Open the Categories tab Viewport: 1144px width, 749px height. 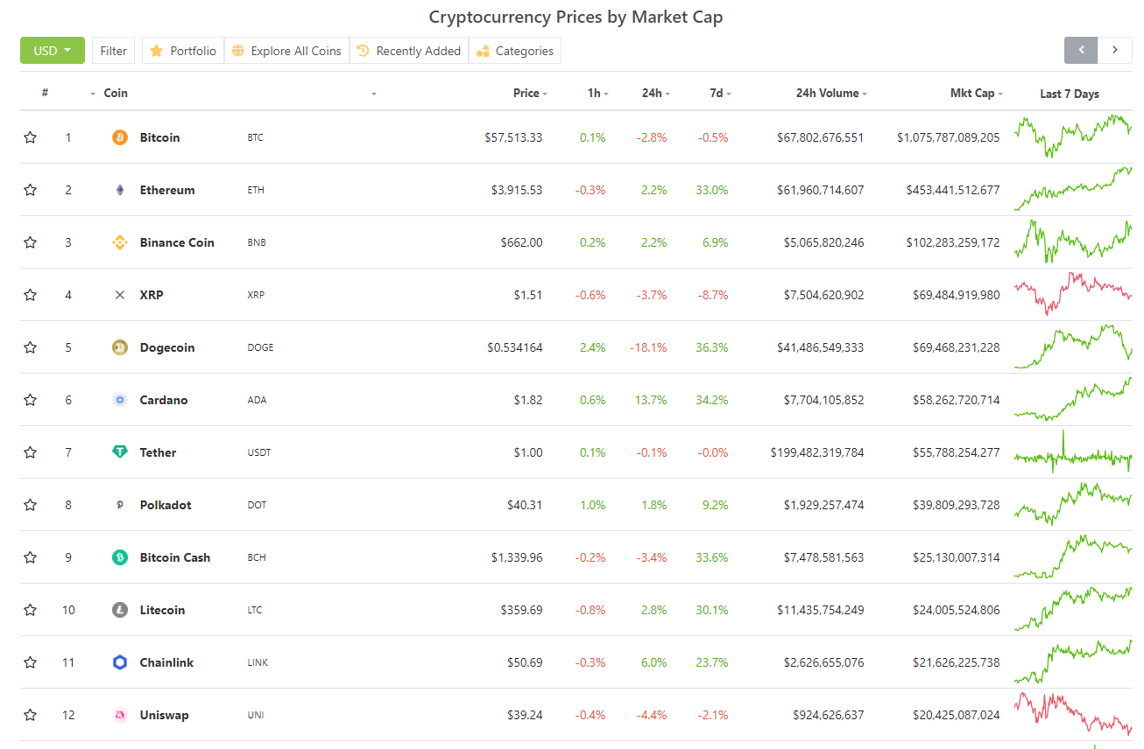(515, 51)
